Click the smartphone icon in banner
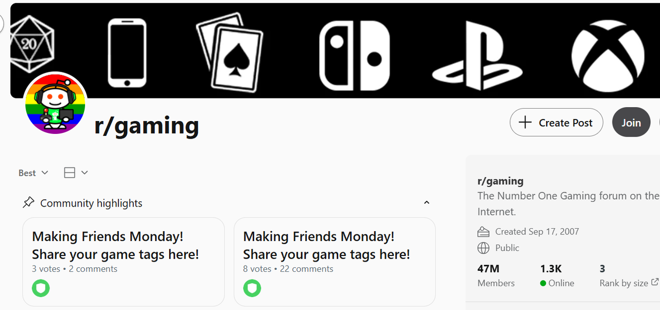 click(x=127, y=53)
